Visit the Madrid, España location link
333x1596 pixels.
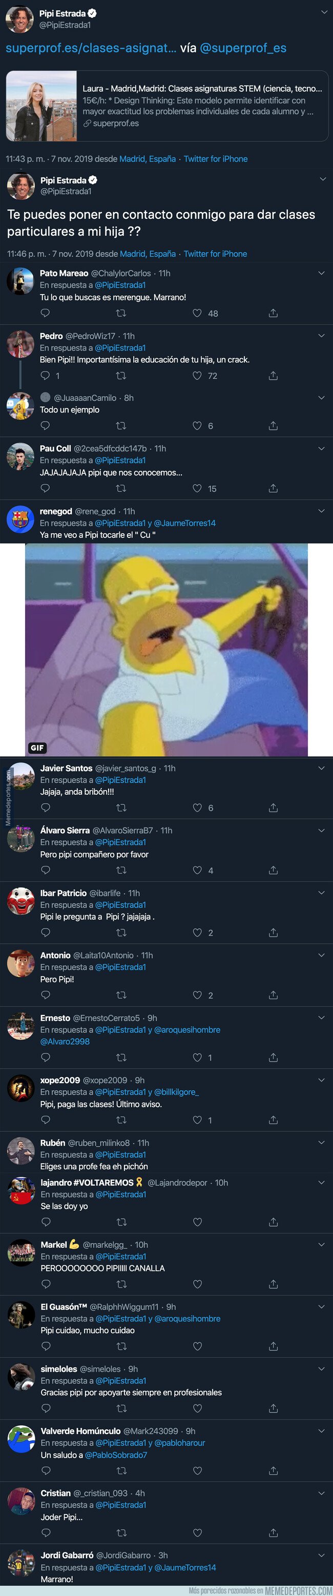point(140,159)
